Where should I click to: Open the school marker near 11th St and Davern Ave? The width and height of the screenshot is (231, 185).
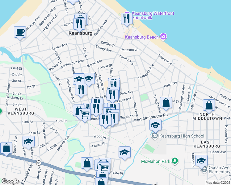(x=29, y=142)
